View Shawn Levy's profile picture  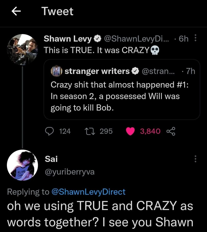pos(22,49)
